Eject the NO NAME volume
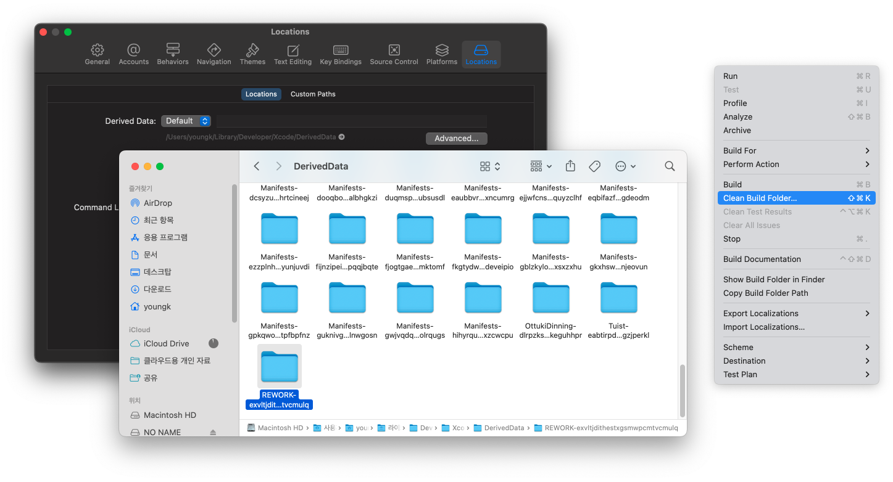The height and width of the screenshot is (482, 893). coord(213,432)
